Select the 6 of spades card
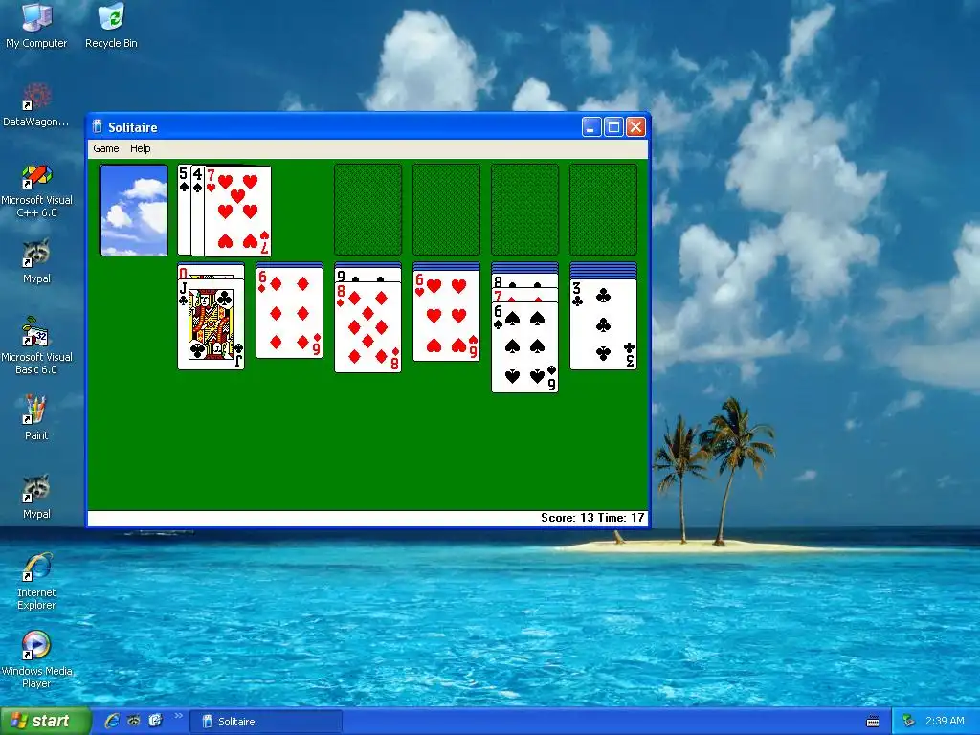The width and height of the screenshot is (980, 735). tap(525, 346)
